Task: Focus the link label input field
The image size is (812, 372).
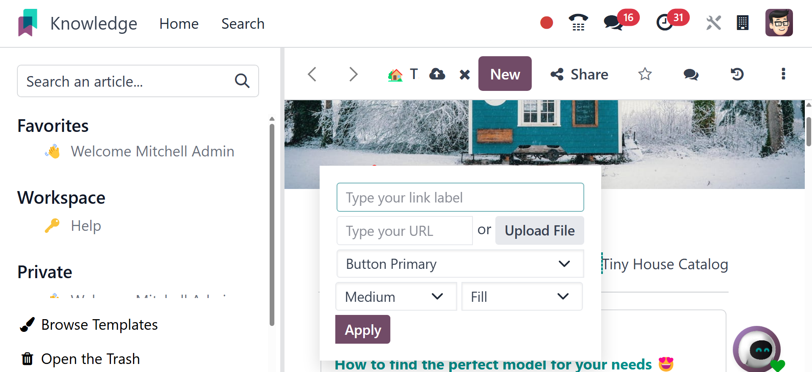Action: click(460, 197)
